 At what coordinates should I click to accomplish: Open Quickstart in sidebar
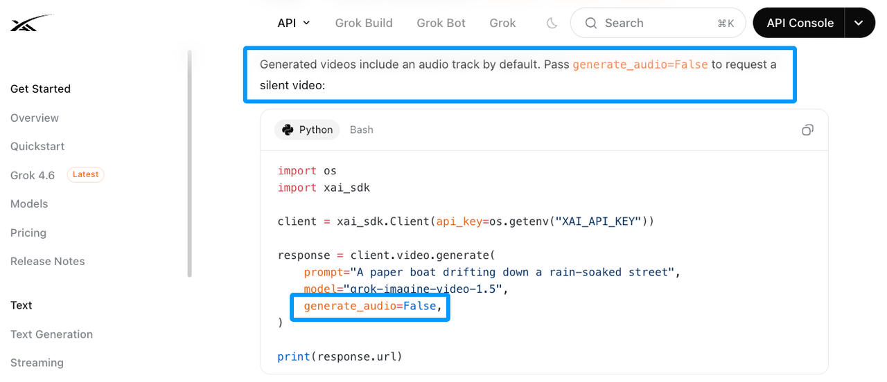pos(37,146)
